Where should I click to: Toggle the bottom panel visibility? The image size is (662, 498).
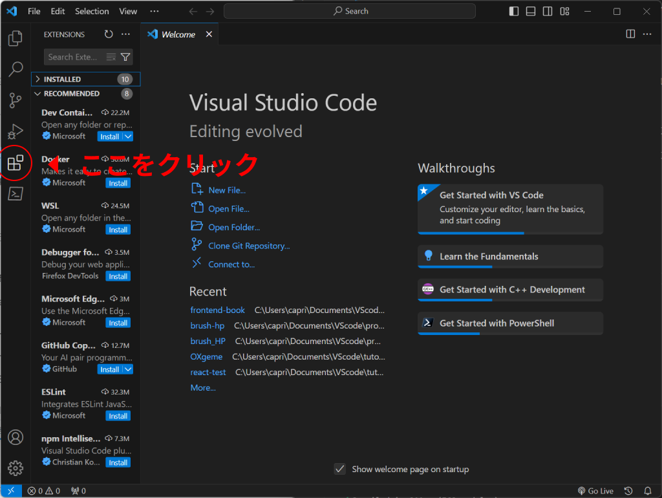[531, 12]
